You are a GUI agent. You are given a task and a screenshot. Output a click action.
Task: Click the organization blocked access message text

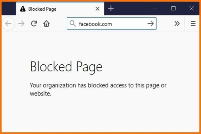(x=98, y=89)
